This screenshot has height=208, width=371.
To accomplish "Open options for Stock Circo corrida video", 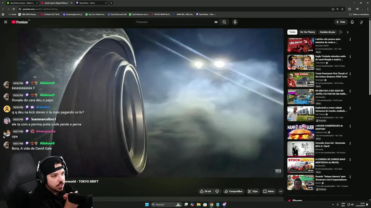I will click(350, 159).
